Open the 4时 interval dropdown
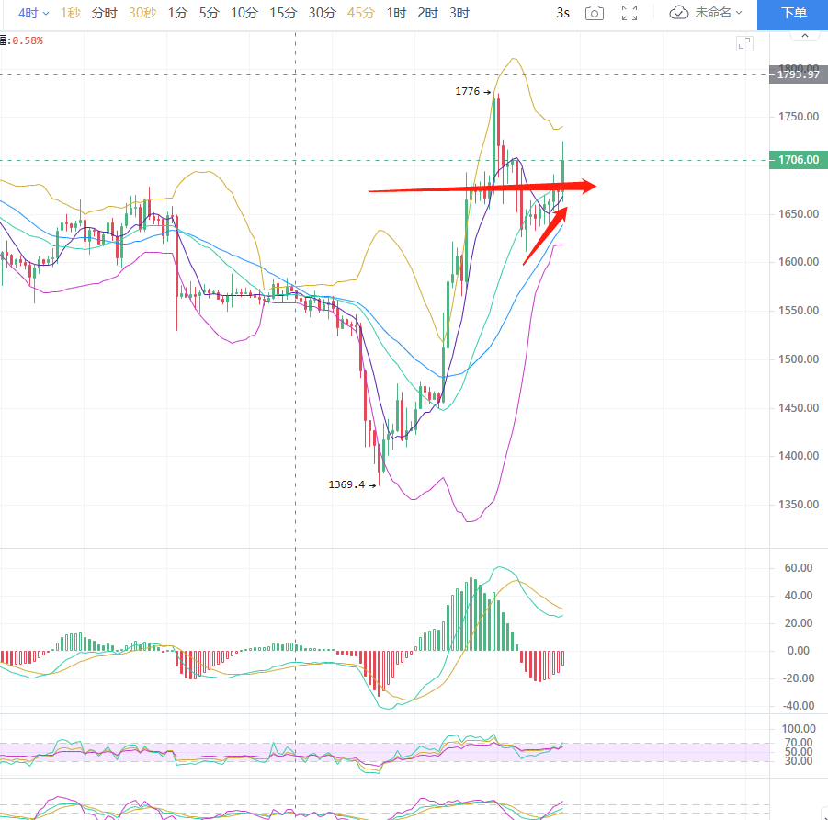The height and width of the screenshot is (820, 828). (x=34, y=13)
